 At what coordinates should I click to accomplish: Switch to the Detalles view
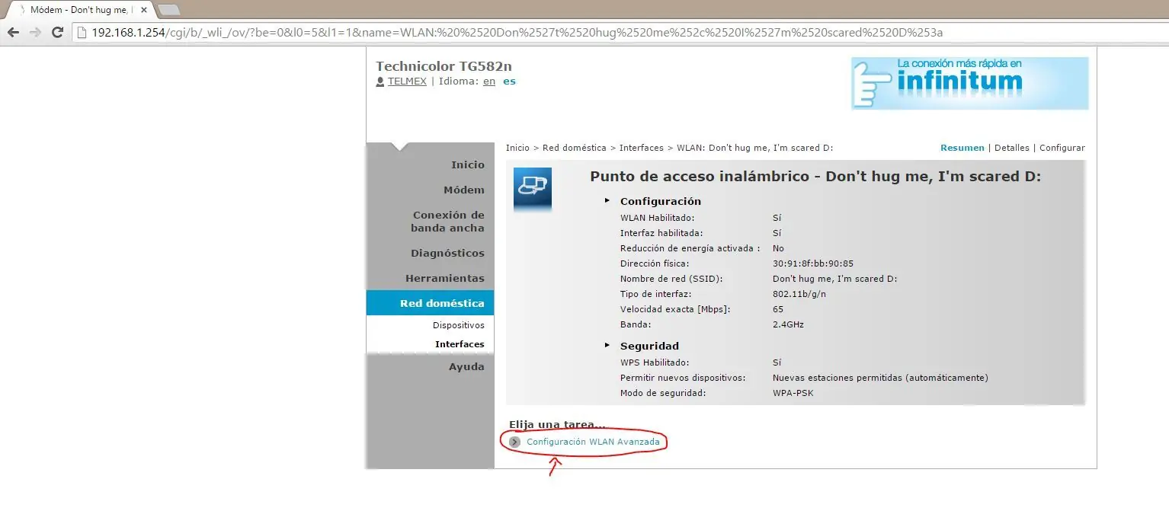pyautogui.click(x=1012, y=148)
